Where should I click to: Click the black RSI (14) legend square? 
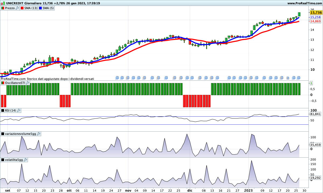tap(3, 110)
